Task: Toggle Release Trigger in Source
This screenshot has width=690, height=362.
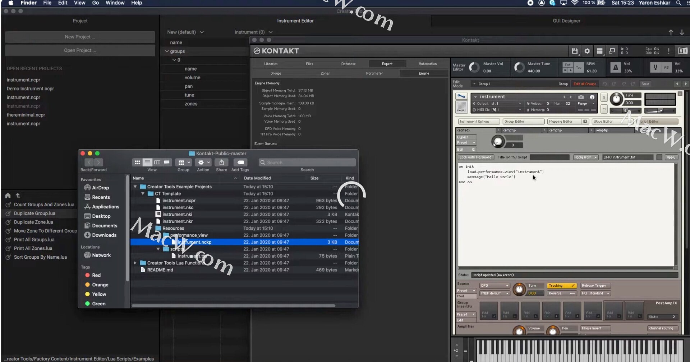Action: (595, 286)
